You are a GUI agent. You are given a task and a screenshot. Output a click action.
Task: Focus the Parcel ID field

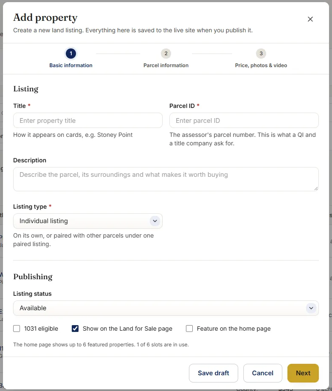[244, 120]
